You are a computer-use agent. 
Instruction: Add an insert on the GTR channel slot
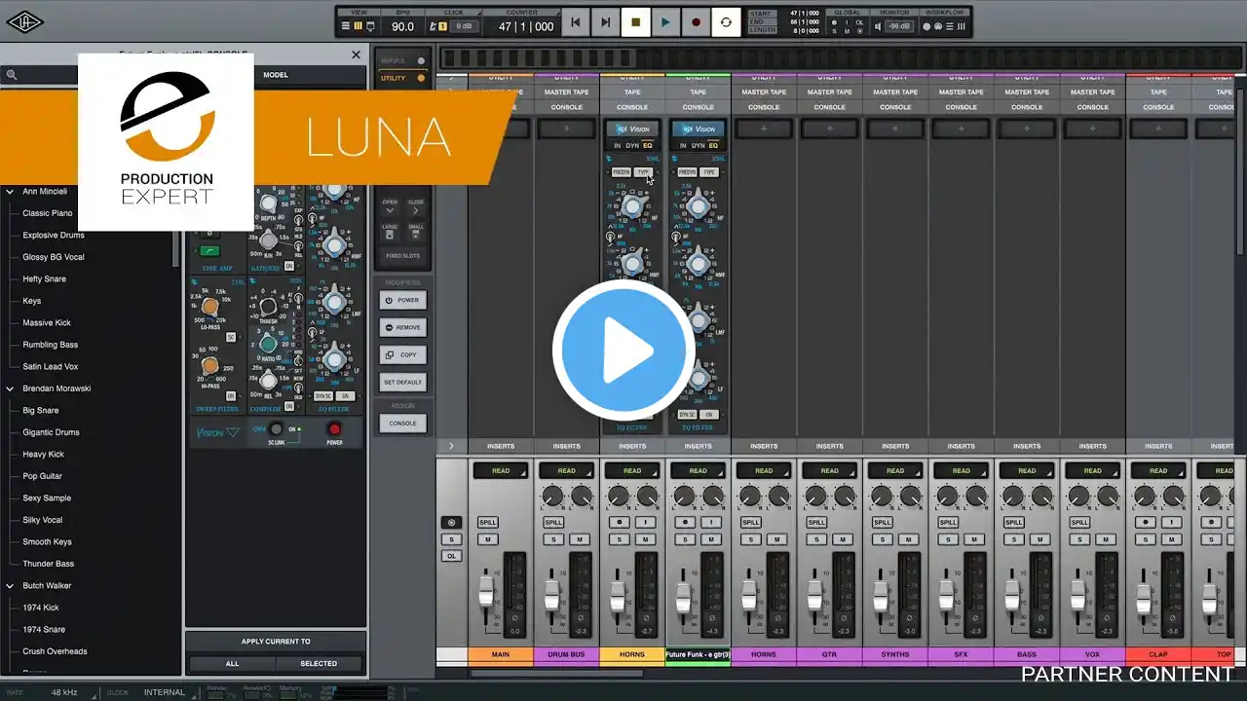[829, 129]
